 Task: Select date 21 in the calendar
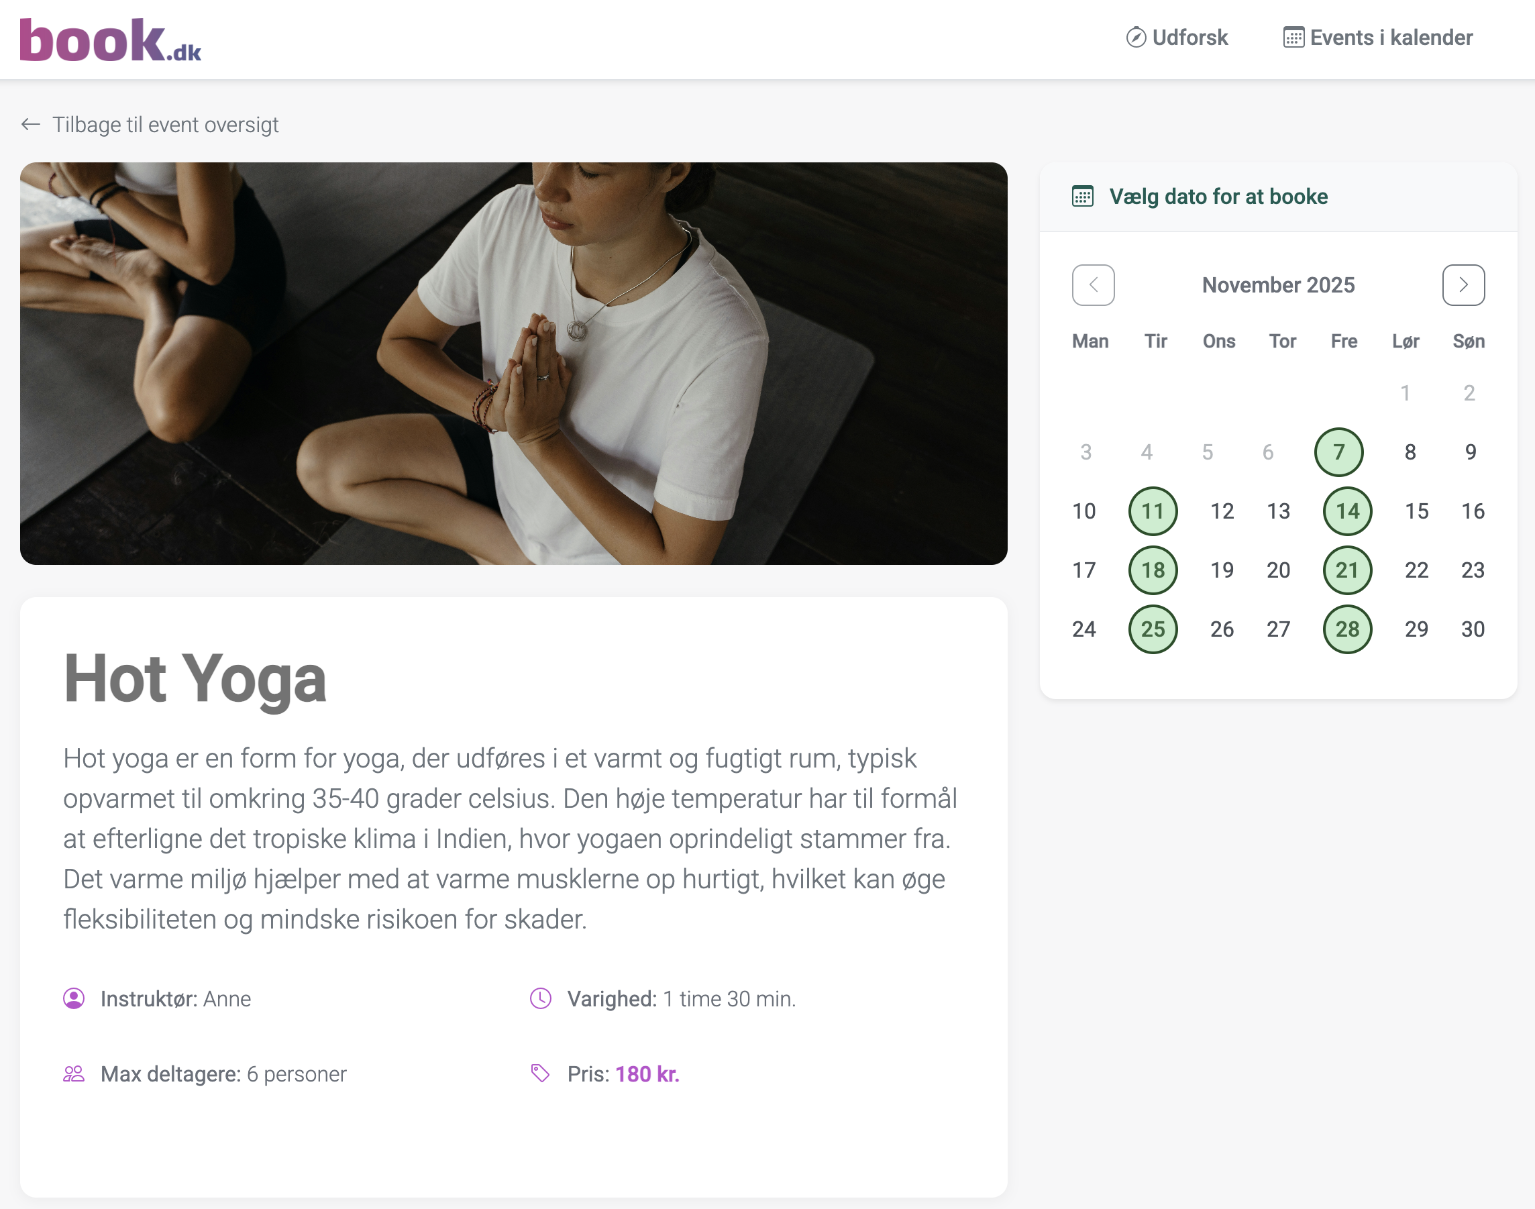[1347, 570]
